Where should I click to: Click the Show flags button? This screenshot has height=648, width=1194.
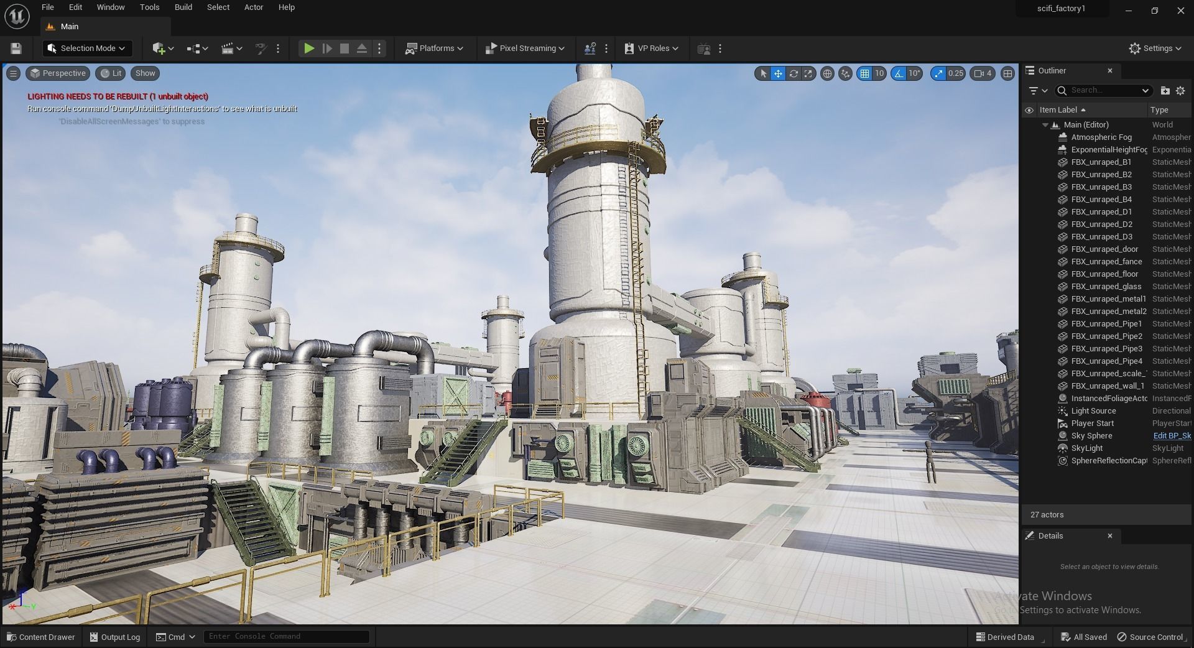(145, 73)
